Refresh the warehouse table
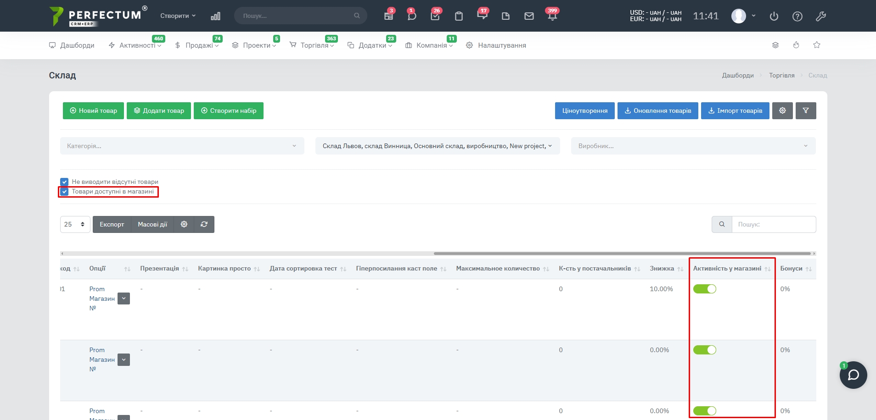 [x=204, y=224]
